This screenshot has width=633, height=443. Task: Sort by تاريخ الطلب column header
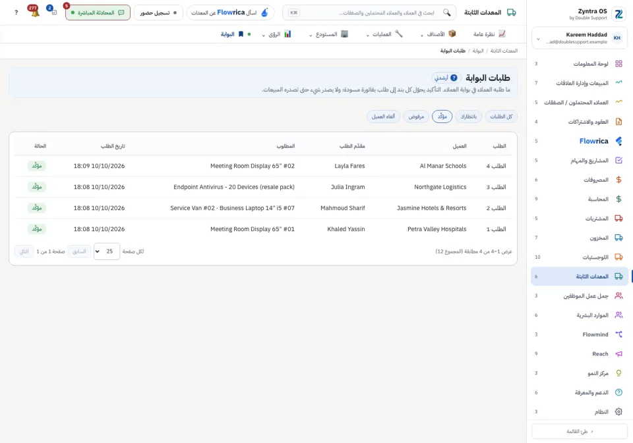pos(113,146)
